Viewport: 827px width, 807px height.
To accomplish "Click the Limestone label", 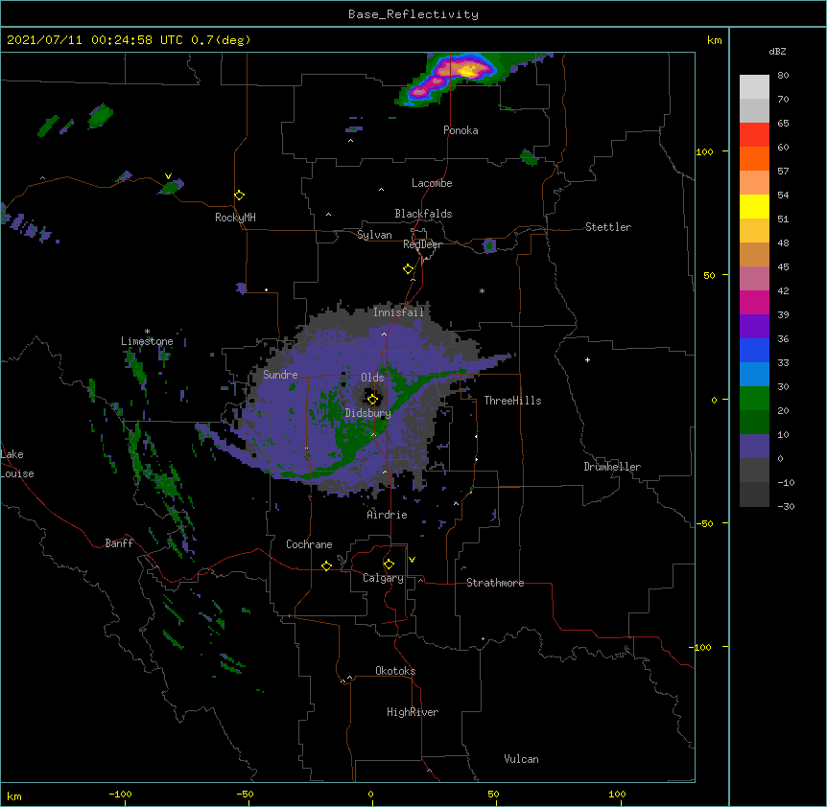I will click(x=147, y=341).
